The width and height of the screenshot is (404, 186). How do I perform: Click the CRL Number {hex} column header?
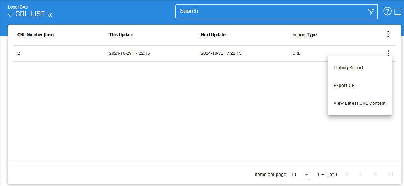pyautogui.click(x=36, y=35)
